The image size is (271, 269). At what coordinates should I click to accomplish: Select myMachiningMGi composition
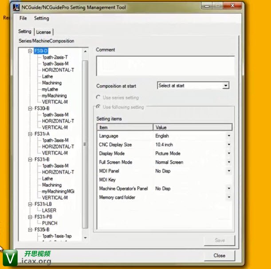(x=58, y=191)
